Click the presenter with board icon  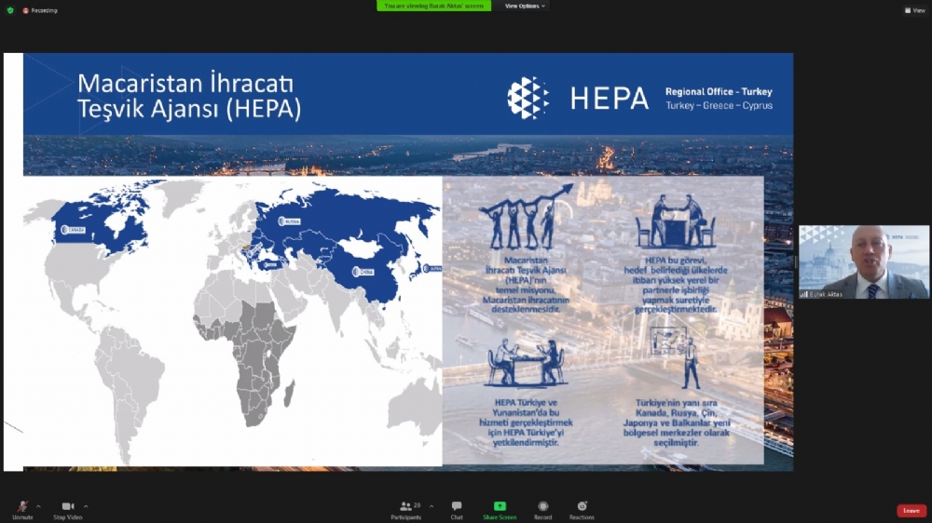coord(677,356)
